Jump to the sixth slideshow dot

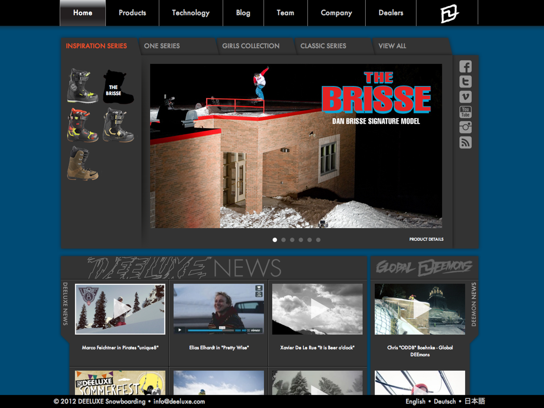coord(318,240)
